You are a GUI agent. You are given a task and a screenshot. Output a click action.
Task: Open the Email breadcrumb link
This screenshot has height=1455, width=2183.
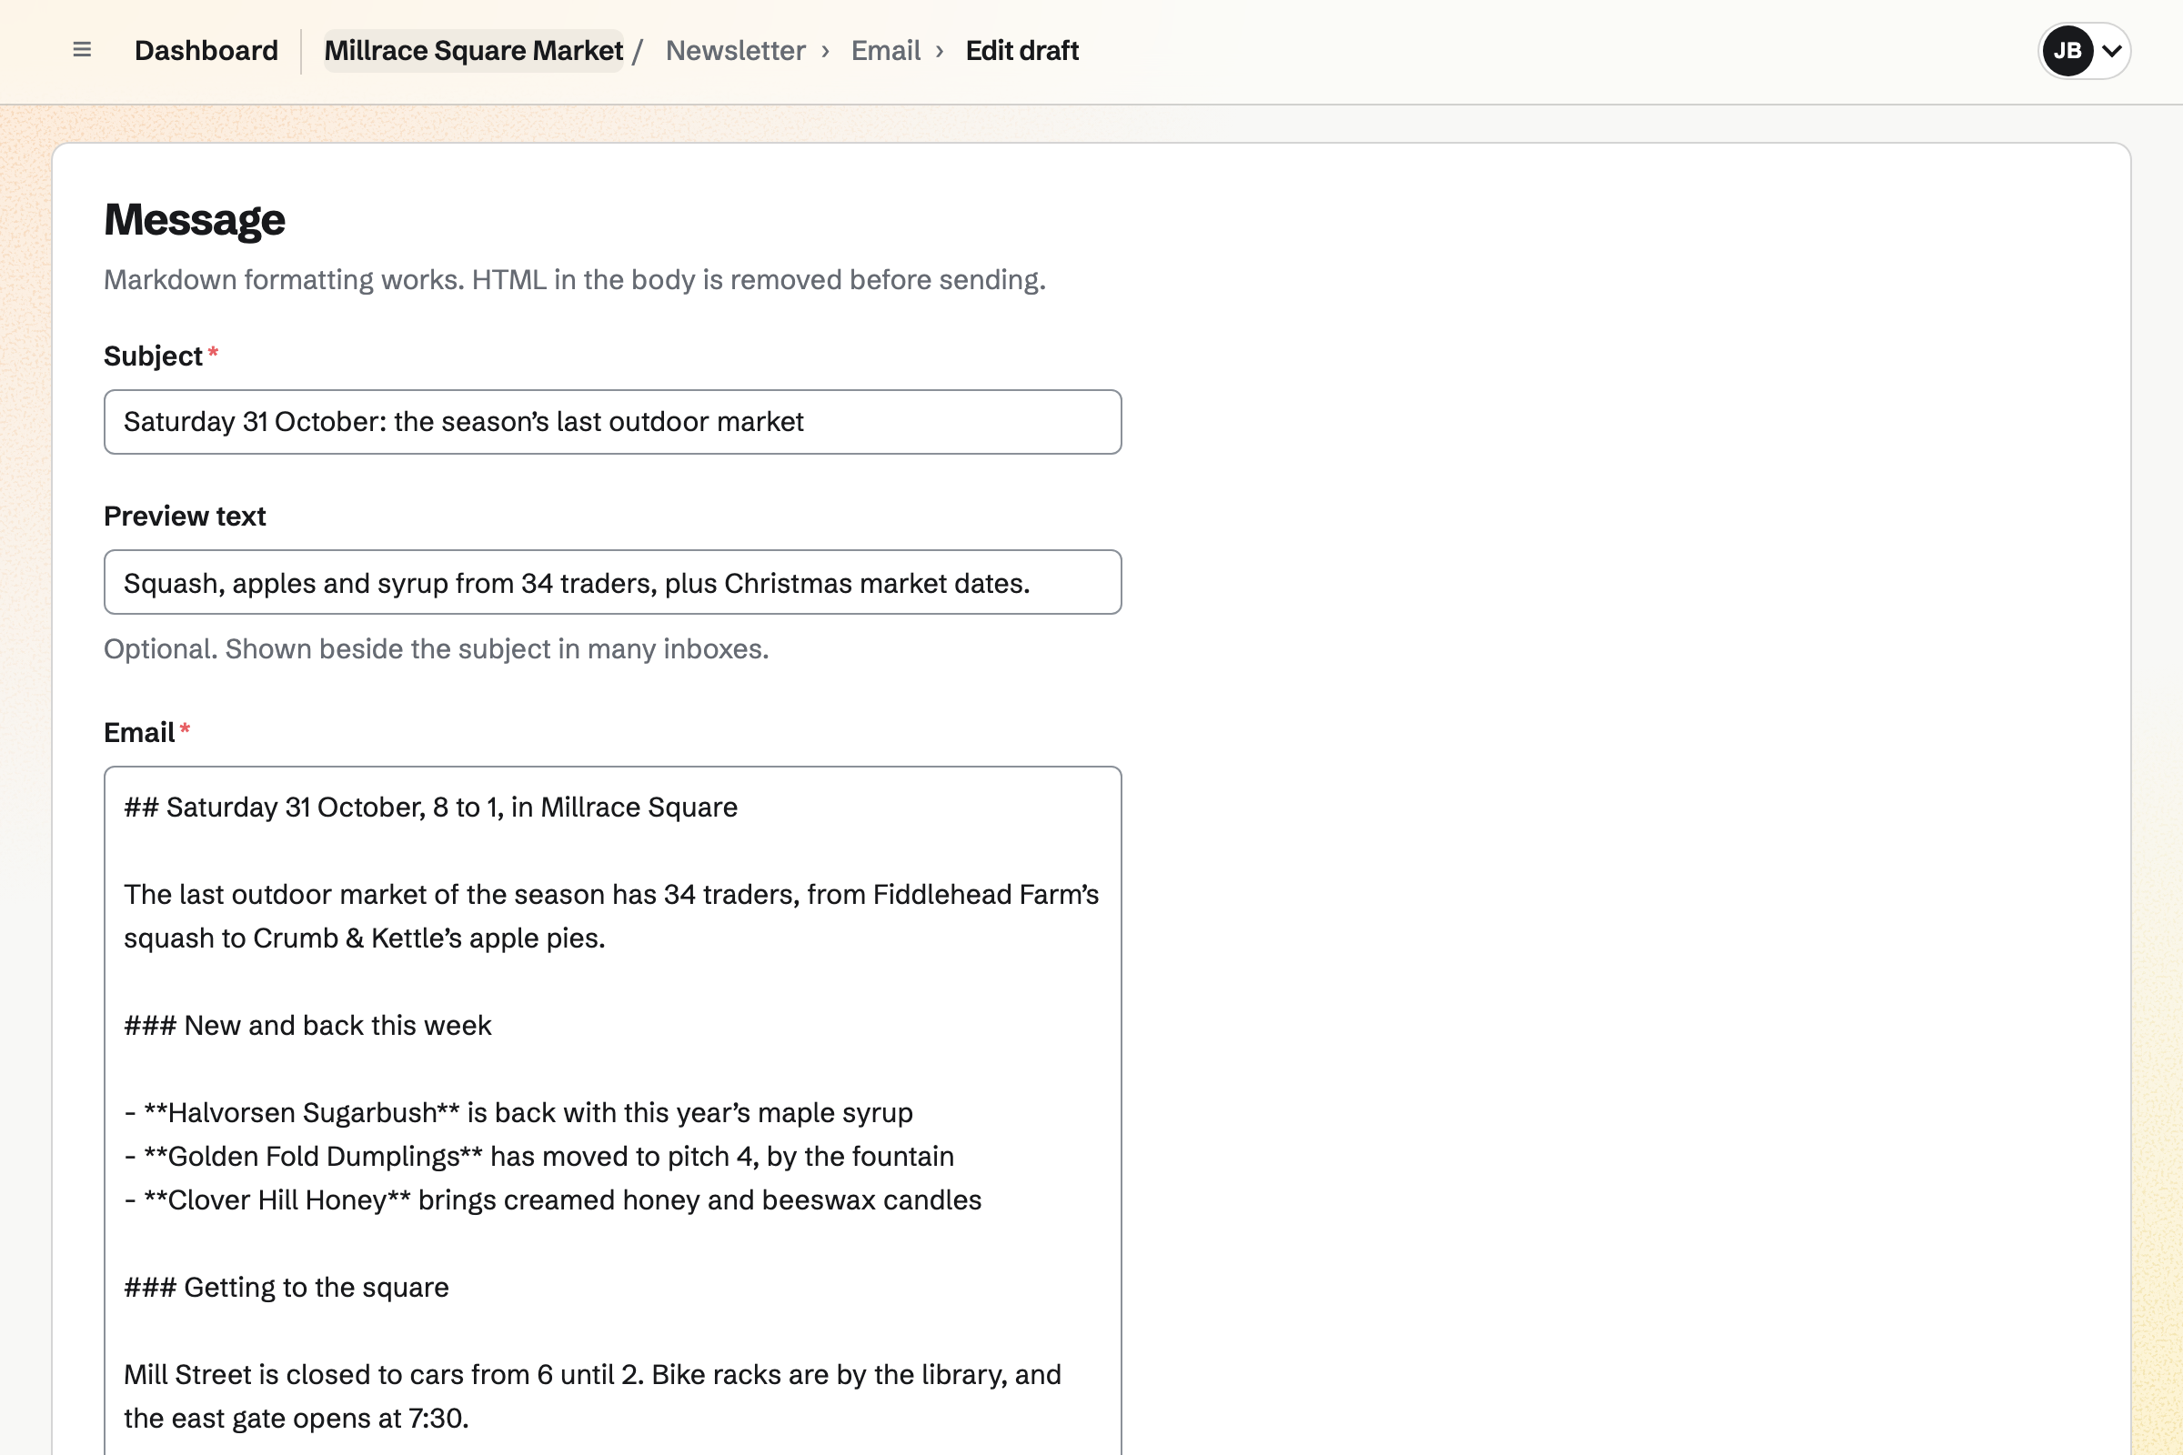885,50
